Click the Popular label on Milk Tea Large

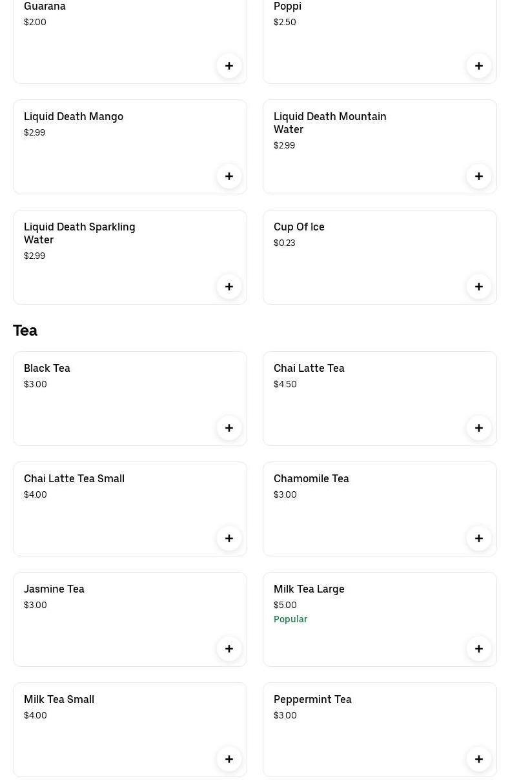tap(290, 619)
